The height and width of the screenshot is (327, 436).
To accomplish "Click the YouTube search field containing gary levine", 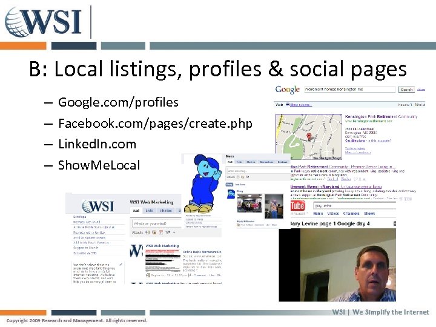I will pos(354,205).
